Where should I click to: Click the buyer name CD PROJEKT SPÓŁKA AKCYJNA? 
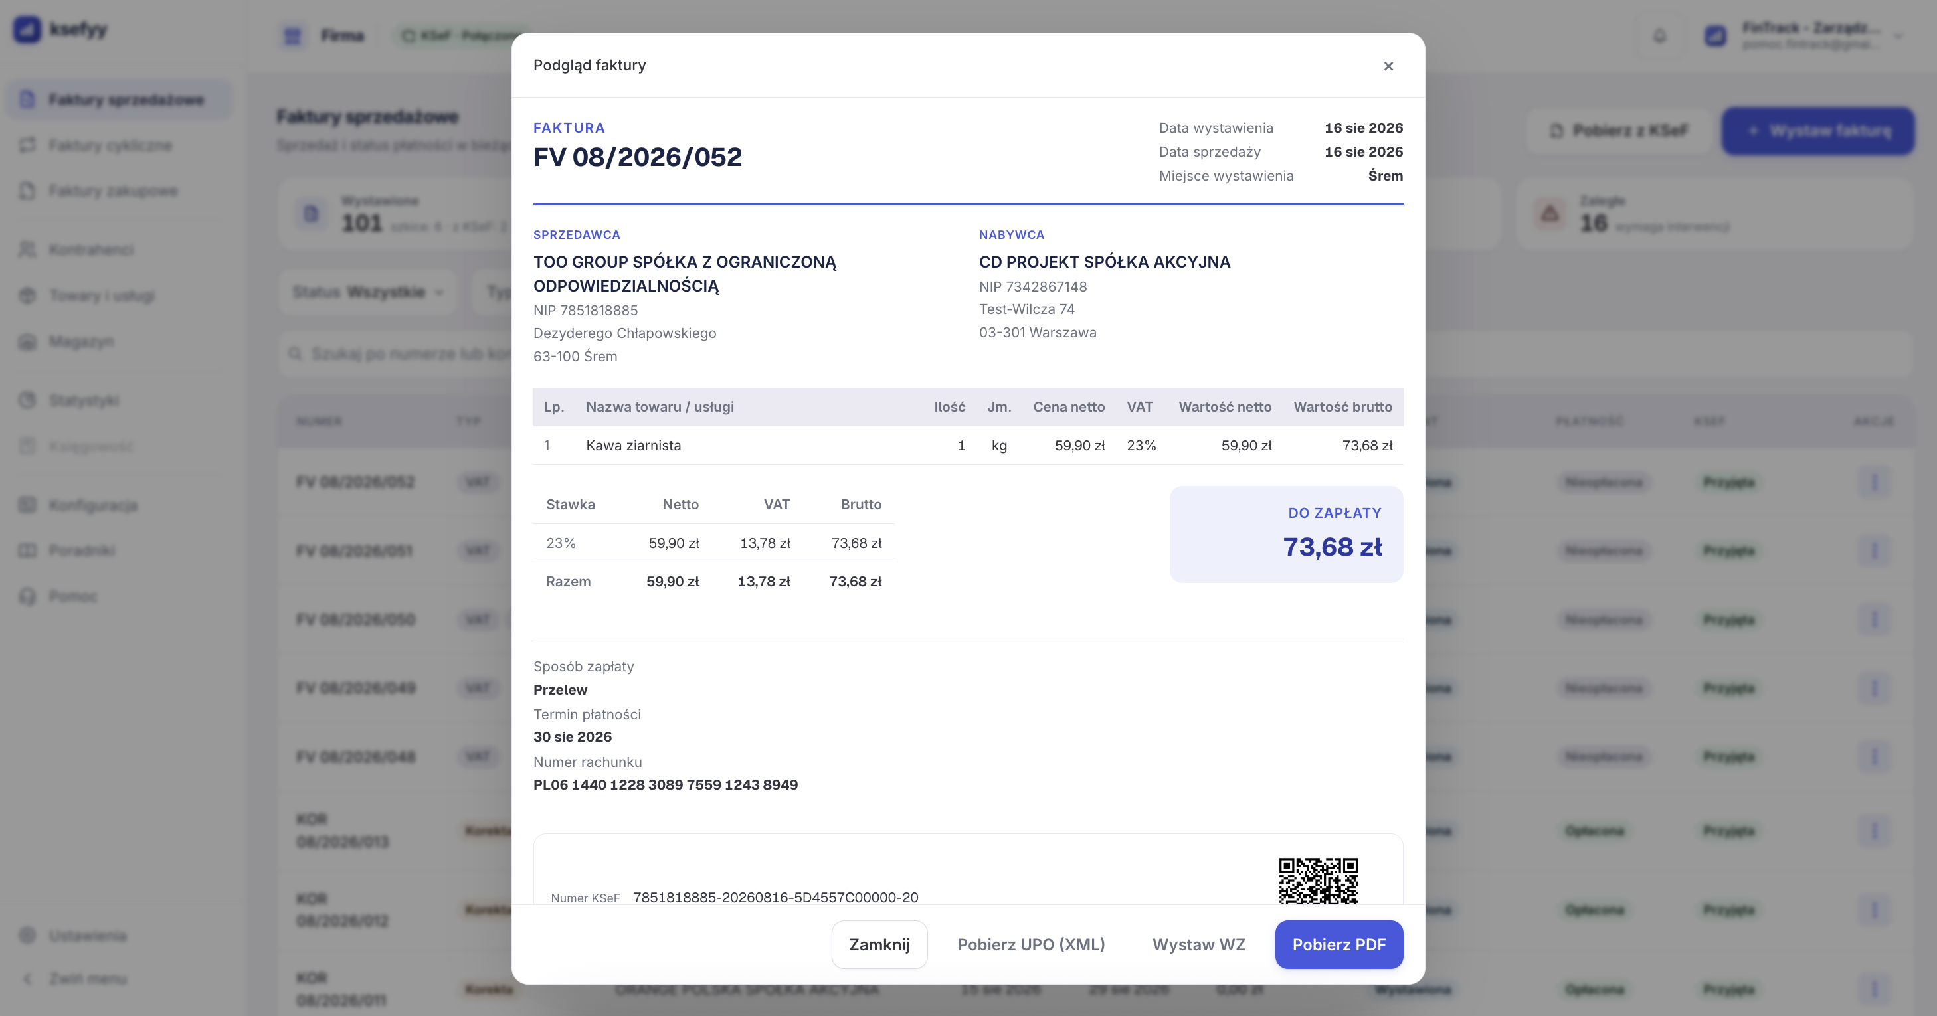[x=1105, y=262]
